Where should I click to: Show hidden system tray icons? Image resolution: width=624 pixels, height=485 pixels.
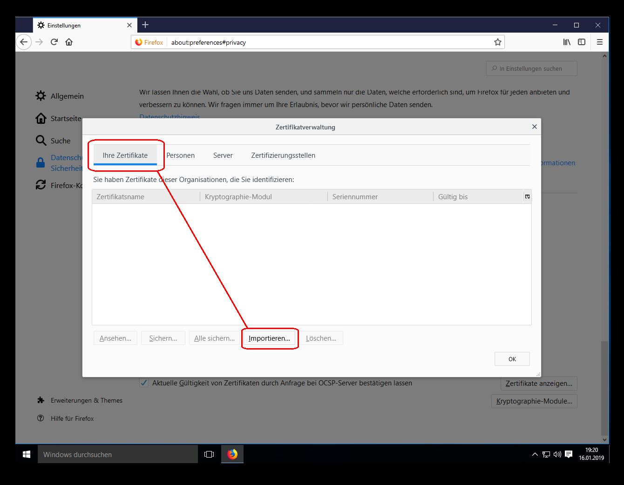click(x=535, y=454)
